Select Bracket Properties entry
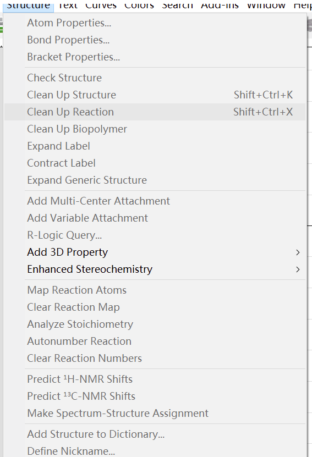312x457 pixels. pyautogui.click(x=155, y=57)
